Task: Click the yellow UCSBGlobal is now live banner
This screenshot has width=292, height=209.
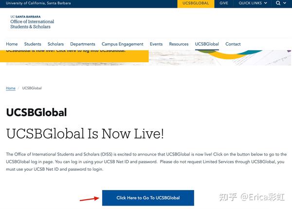Action: (x=74, y=56)
